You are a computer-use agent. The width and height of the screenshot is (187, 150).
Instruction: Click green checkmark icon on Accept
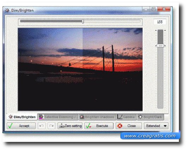click(11, 126)
